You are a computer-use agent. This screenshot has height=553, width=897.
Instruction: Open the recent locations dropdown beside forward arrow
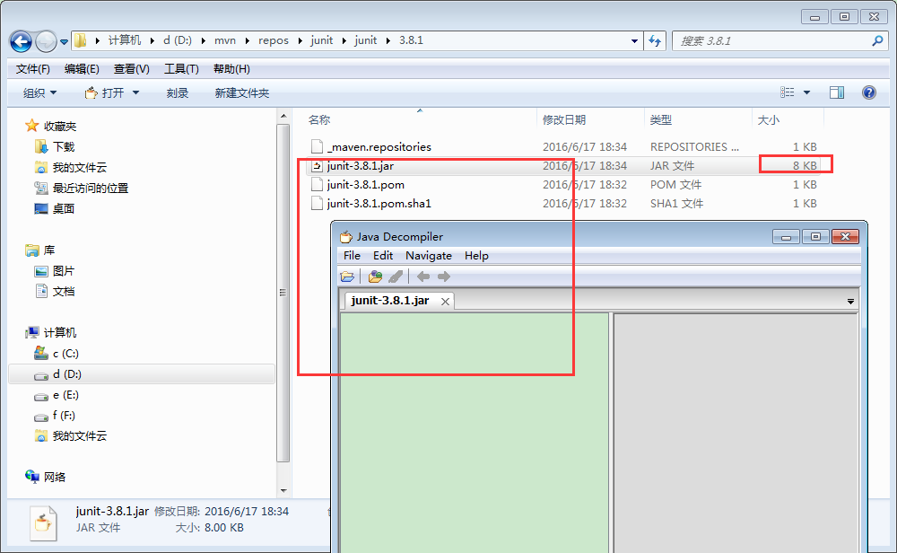point(64,41)
